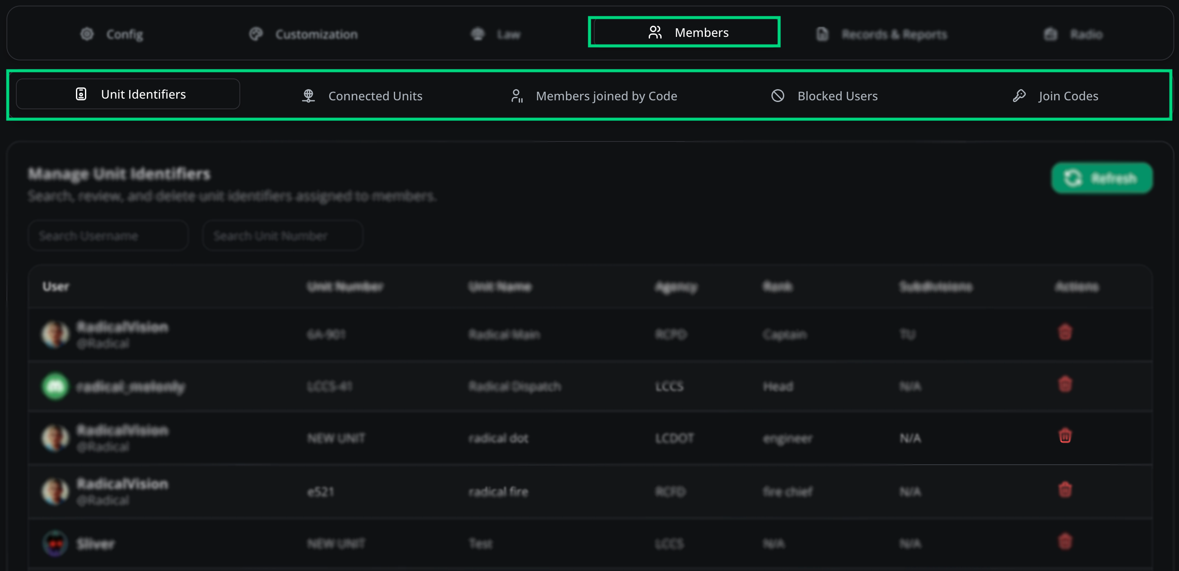Image resolution: width=1179 pixels, height=571 pixels.
Task: Switch to the Customization tab
Action: tap(303, 34)
